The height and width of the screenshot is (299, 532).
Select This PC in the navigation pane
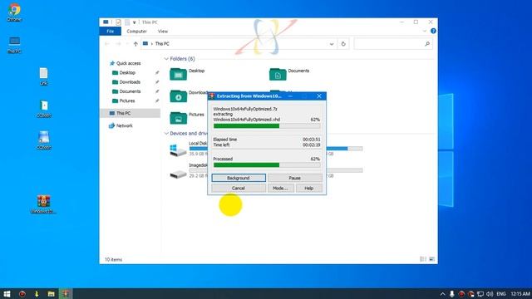click(130, 113)
